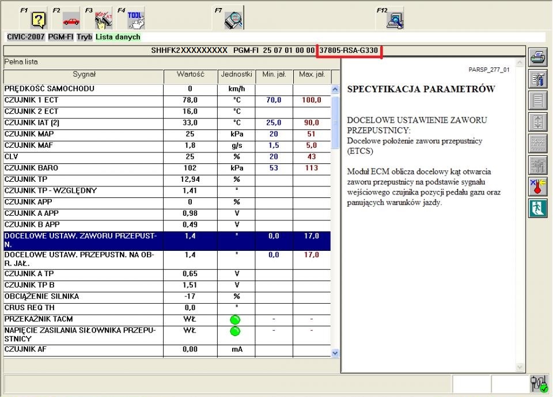Select the CLV row

click(x=167, y=156)
